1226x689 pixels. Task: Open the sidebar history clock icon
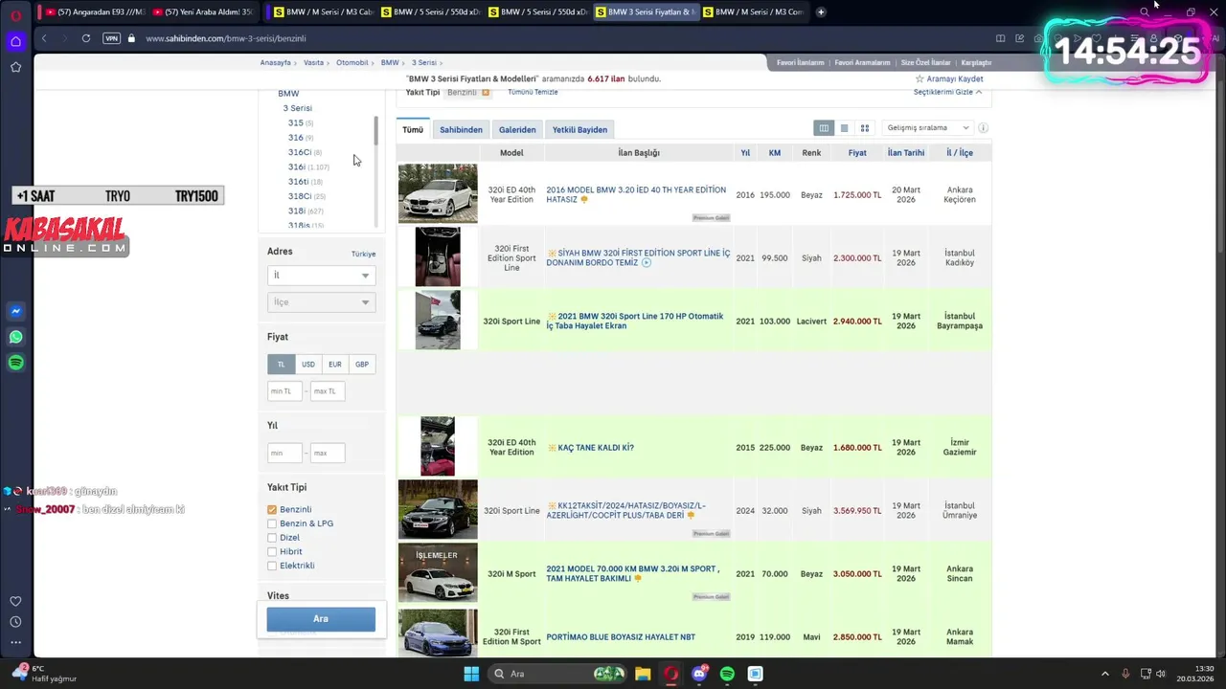(x=15, y=622)
